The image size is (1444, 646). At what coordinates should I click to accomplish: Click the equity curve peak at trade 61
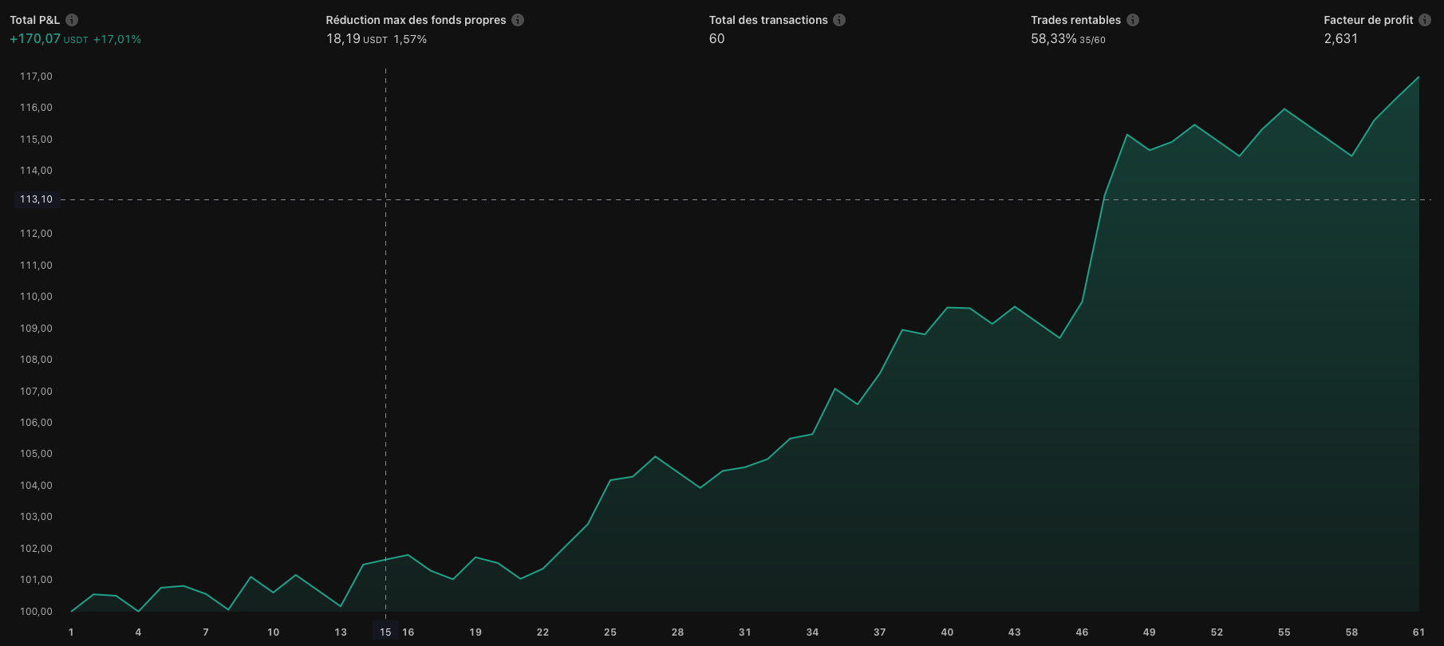[x=1418, y=77]
